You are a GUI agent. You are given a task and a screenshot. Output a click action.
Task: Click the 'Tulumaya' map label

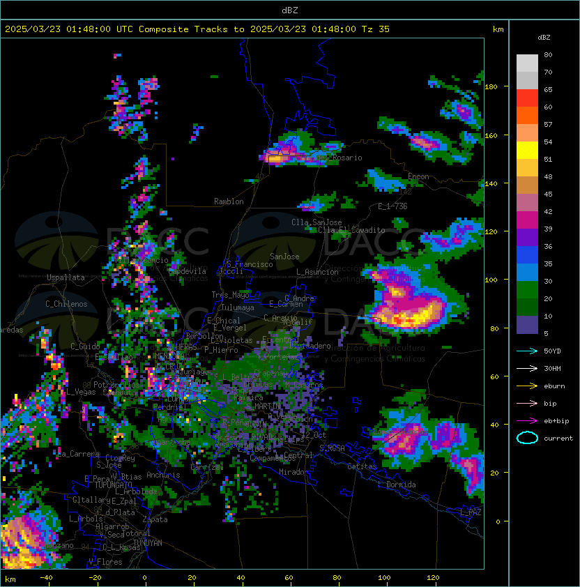(238, 307)
